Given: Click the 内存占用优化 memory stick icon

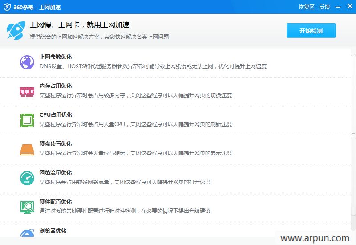Looking at the screenshot, I should point(27,91).
